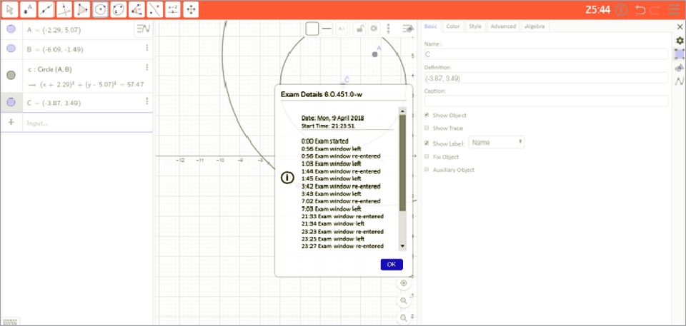Select the Point tool

pyautogui.click(x=28, y=10)
